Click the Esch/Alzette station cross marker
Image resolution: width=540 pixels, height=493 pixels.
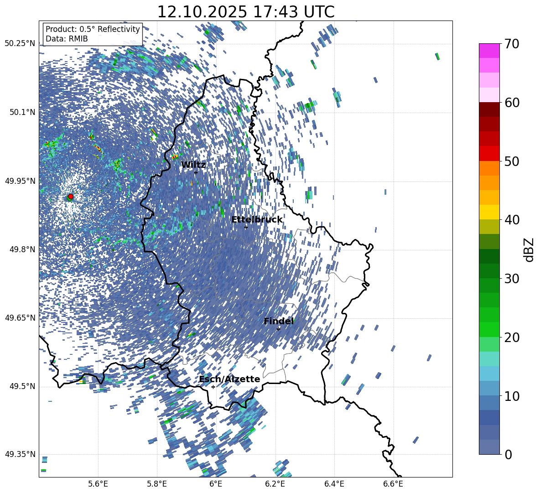click(213, 387)
